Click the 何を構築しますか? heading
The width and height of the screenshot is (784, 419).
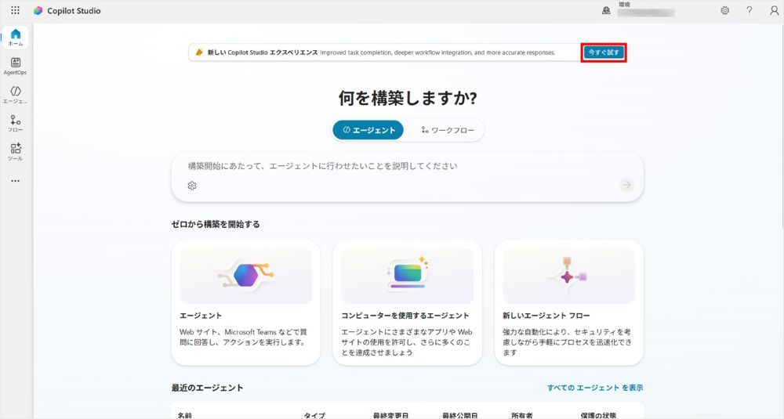point(408,98)
